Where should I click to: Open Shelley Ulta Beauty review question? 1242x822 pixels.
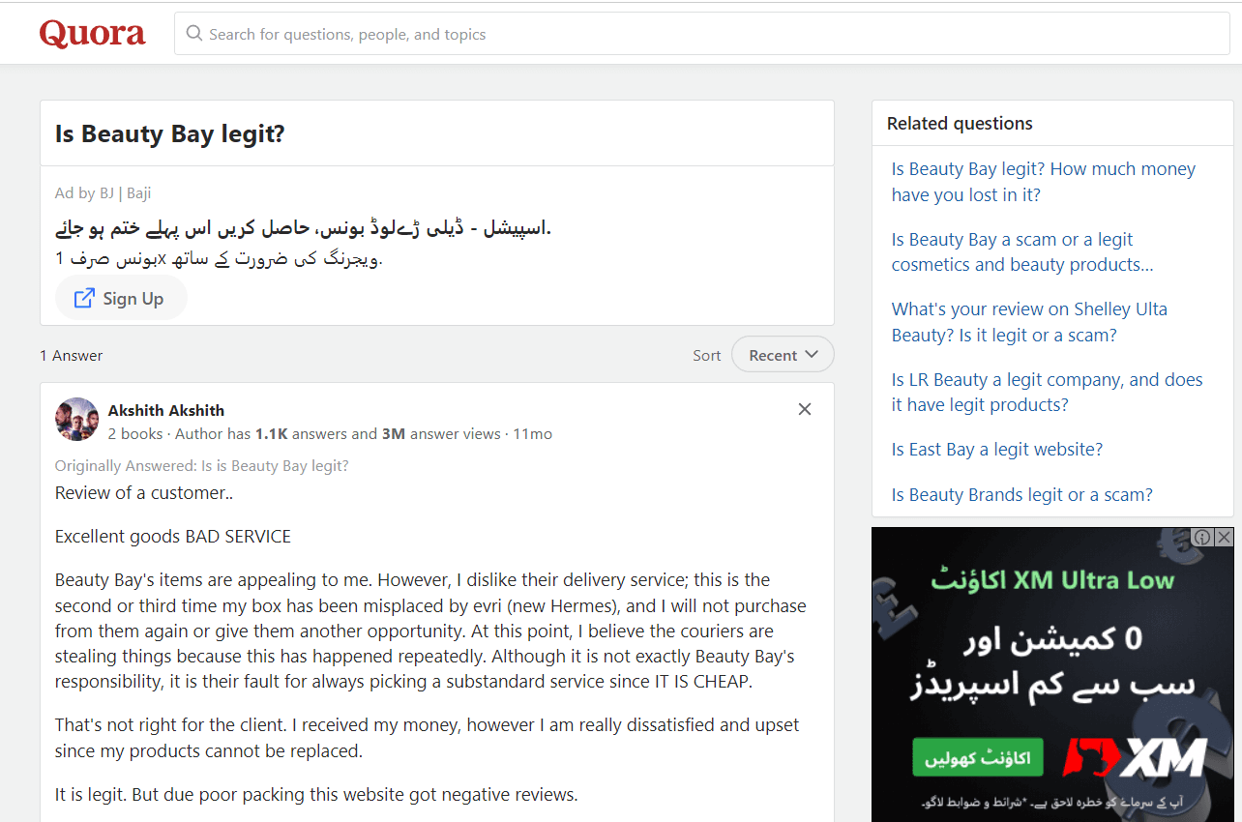coord(1029,322)
